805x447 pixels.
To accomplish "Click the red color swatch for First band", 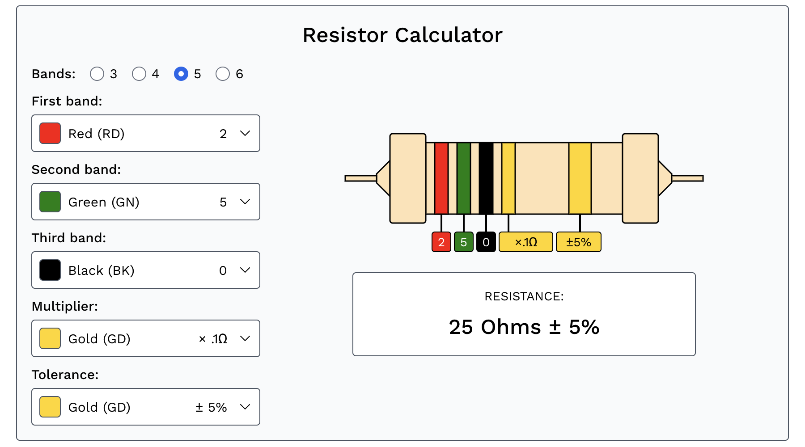I will 50,133.
